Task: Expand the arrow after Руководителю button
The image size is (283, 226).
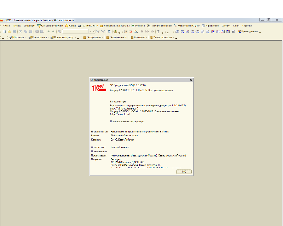Action: [260, 32]
